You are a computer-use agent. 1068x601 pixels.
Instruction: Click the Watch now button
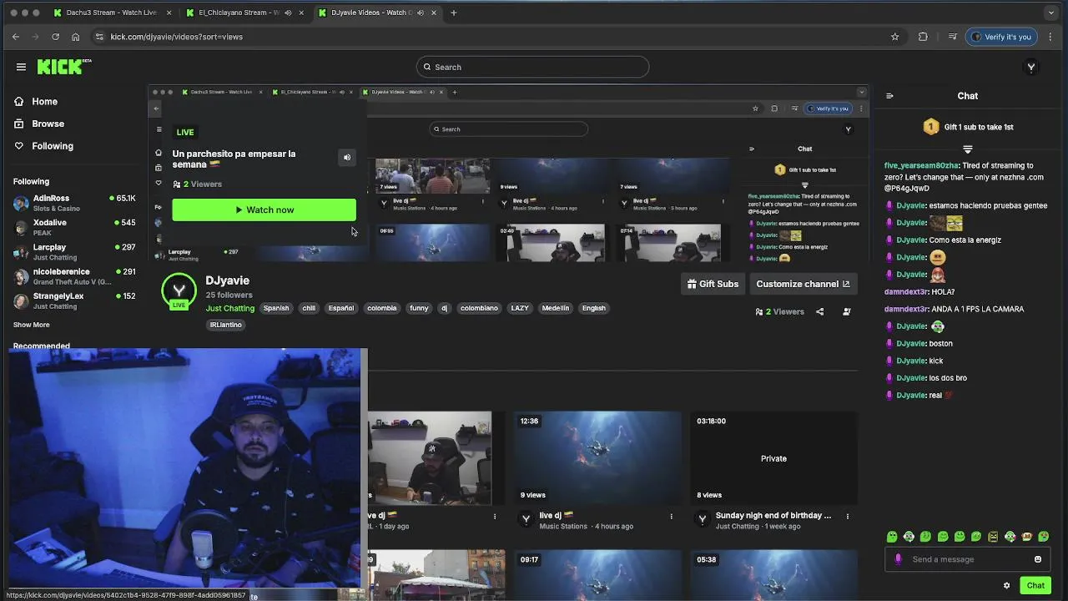(264, 210)
